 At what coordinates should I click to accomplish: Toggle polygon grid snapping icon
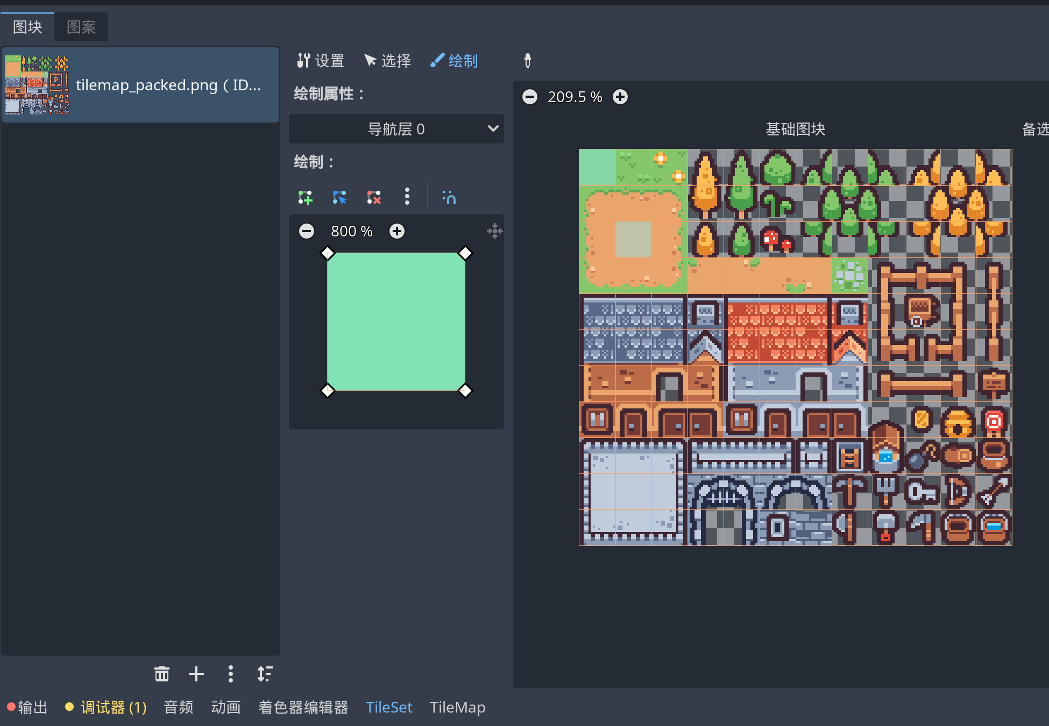tap(449, 197)
